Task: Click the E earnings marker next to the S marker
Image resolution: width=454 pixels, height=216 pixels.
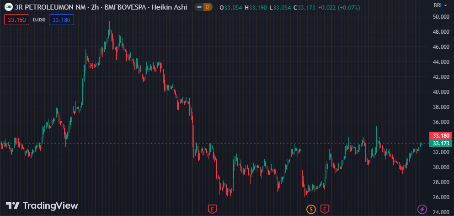Action: [x=325, y=209]
